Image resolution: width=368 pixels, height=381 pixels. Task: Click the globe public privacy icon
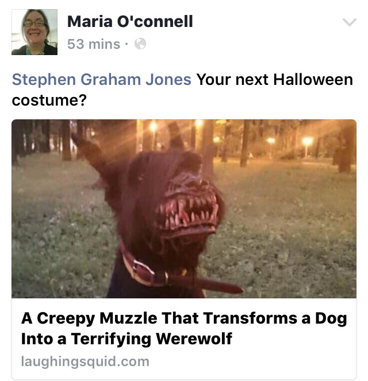(x=140, y=44)
